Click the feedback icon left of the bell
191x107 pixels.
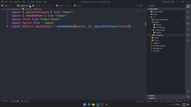pos(185,101)
